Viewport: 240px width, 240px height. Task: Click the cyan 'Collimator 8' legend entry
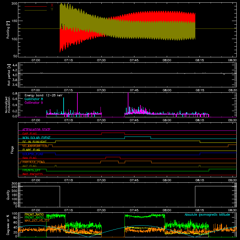(x=34, y=99)
